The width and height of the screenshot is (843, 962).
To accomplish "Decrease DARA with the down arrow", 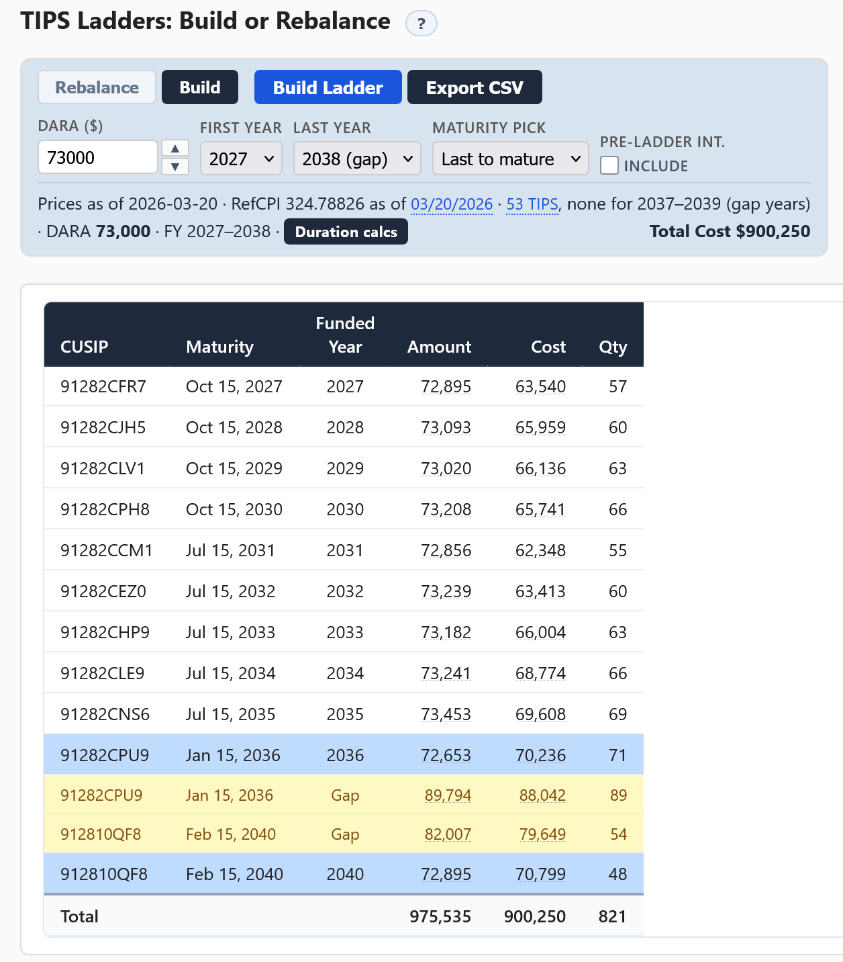I will [175, 167].
